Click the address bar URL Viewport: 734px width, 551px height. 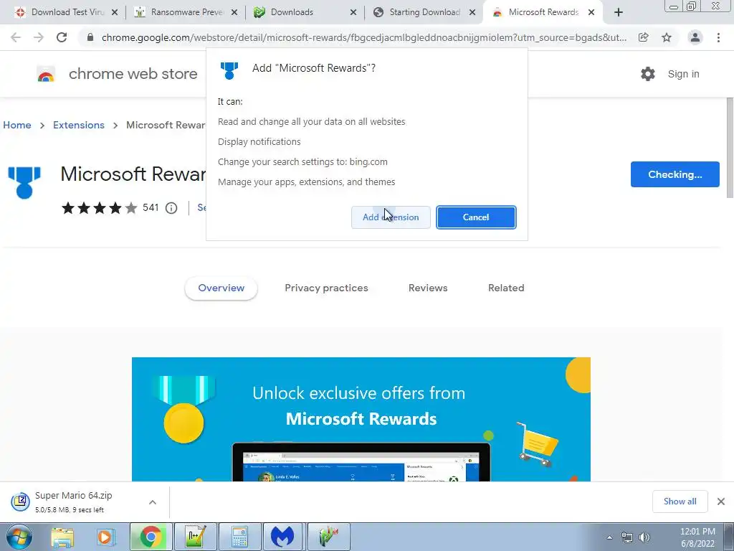click(363, 37)
